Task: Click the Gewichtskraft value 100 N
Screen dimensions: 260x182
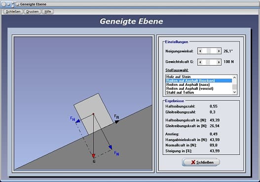Action: 228,62
